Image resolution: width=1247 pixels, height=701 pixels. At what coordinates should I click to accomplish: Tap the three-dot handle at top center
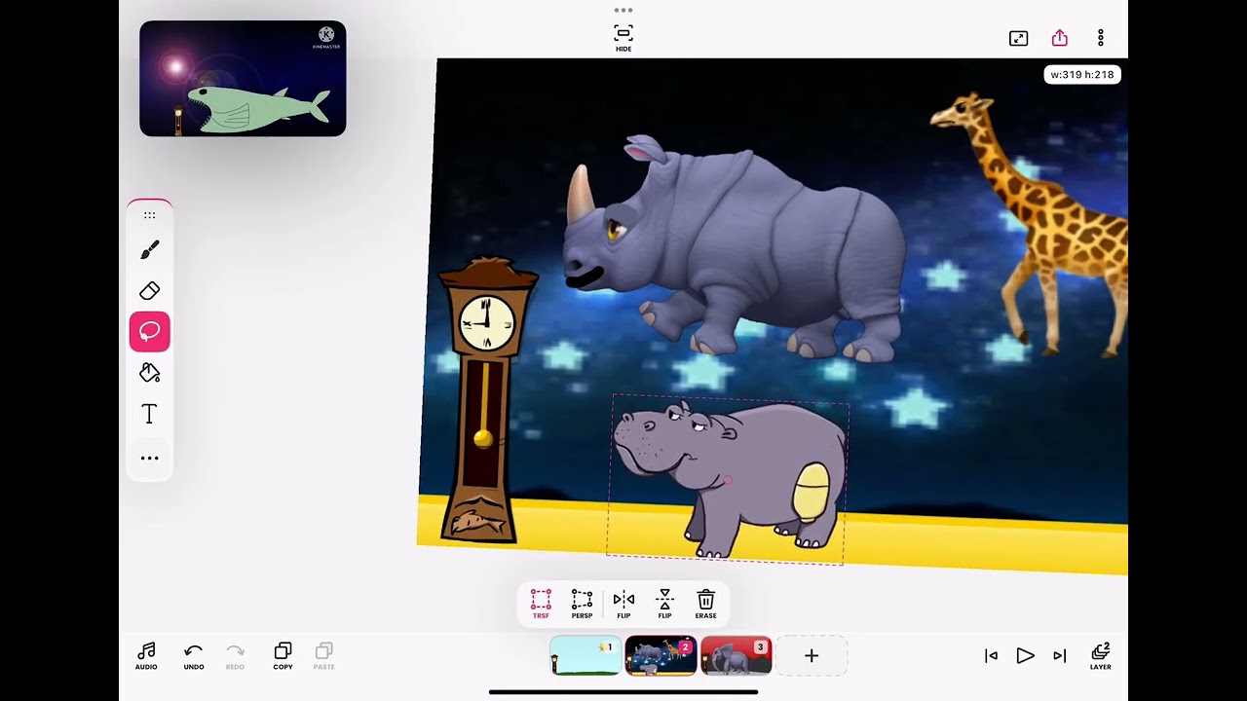(x=623, y=10)
